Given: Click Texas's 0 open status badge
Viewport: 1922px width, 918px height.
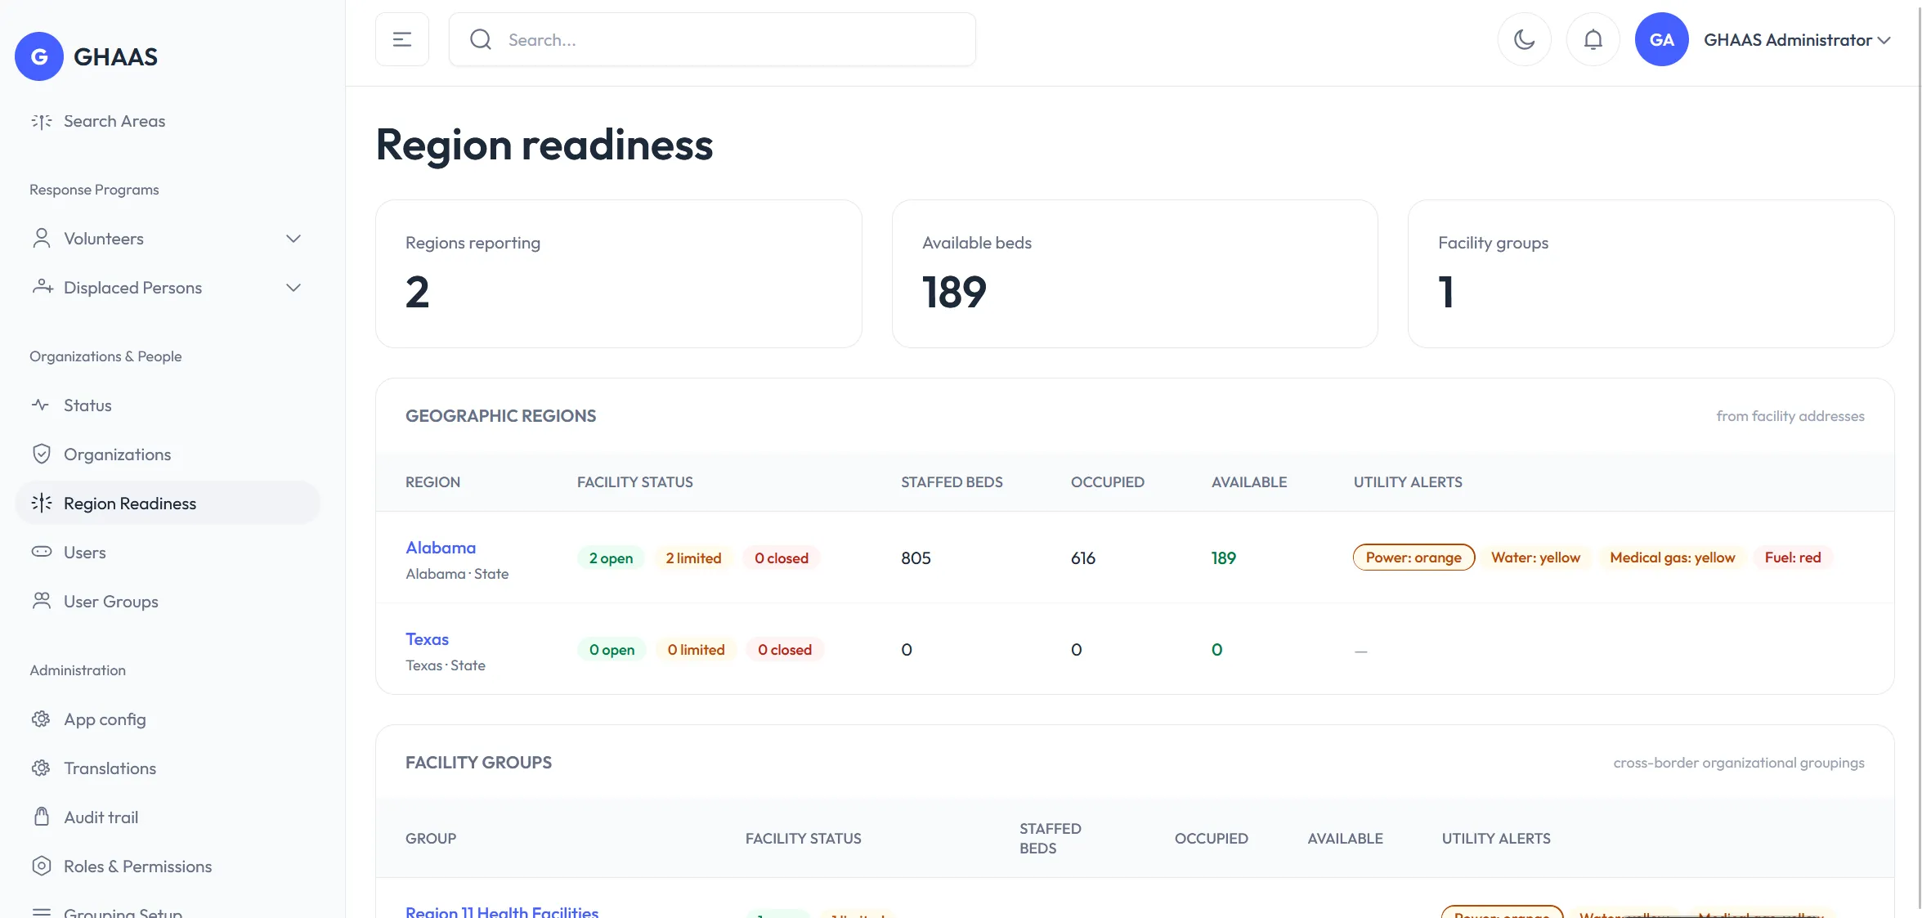Looking at the screenshot, I should point(612,650).
